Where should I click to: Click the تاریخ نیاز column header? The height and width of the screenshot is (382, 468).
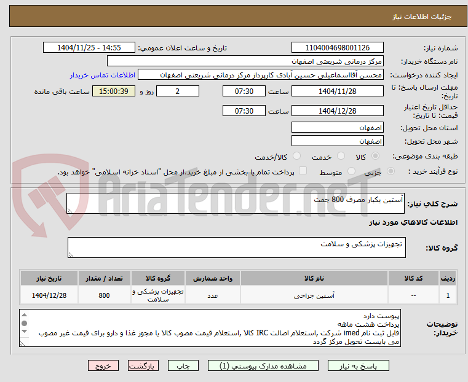(x=49, y=278)
